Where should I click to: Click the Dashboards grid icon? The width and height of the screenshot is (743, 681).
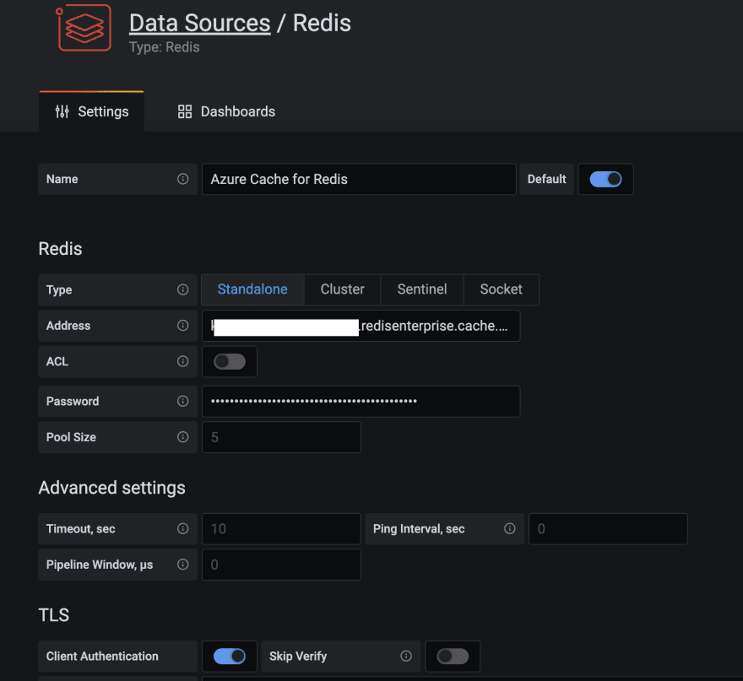(185, 111)
